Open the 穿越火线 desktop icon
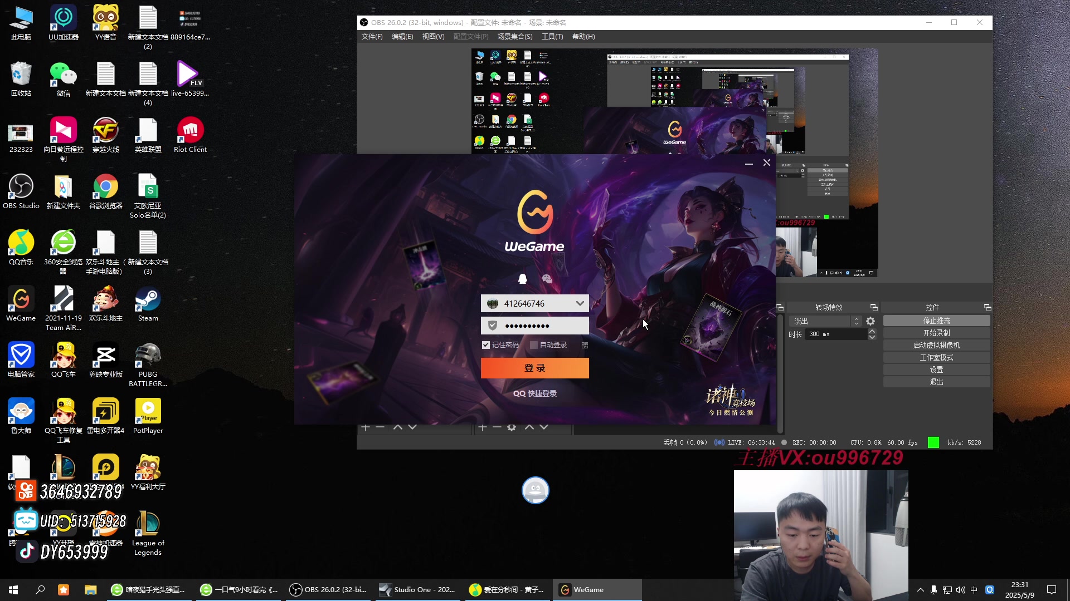The image size is (1070, 601). [106, 135]
